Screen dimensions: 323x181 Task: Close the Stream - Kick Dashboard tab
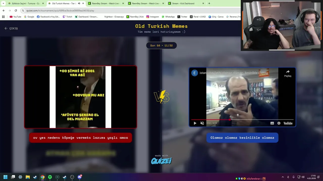tap(203, 4)
